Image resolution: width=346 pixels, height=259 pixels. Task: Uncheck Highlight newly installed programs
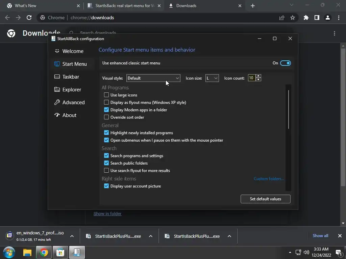(106, 133)
